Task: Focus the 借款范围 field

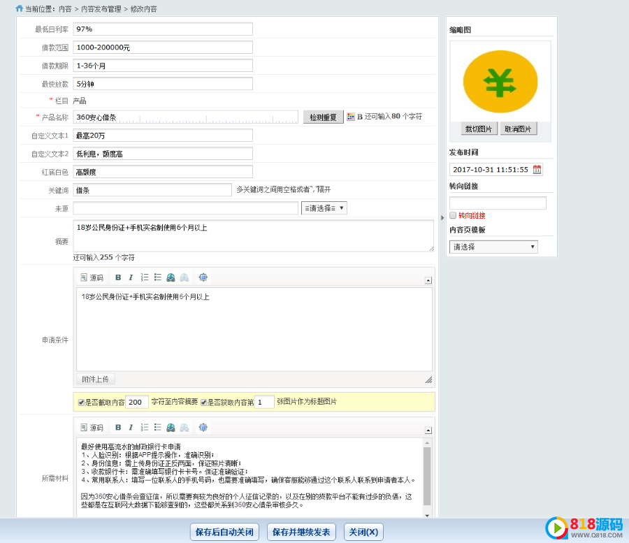Action: point(163,48)
